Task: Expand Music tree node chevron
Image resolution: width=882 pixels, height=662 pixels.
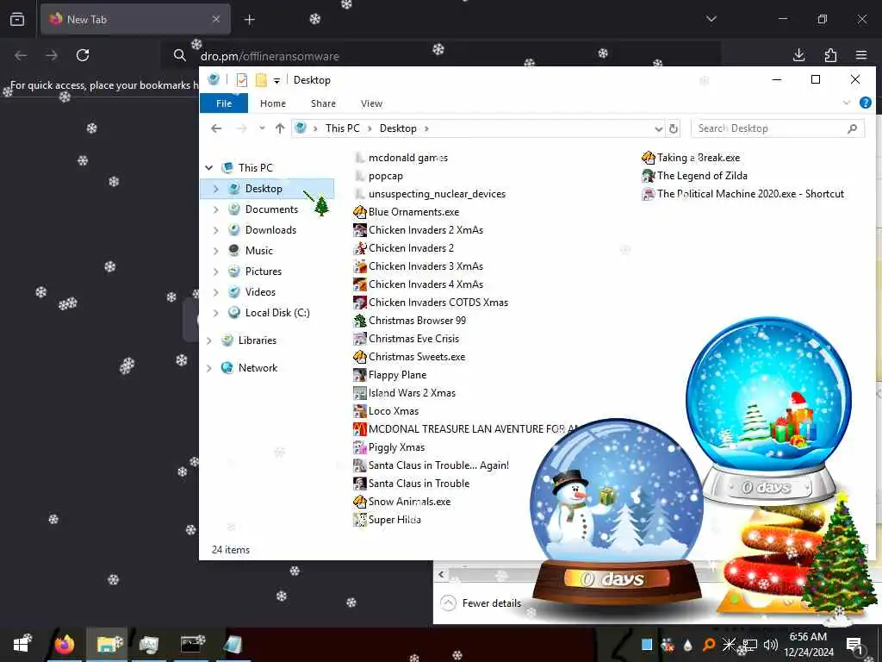Action: pyautogui.click(x=216, y=251)
